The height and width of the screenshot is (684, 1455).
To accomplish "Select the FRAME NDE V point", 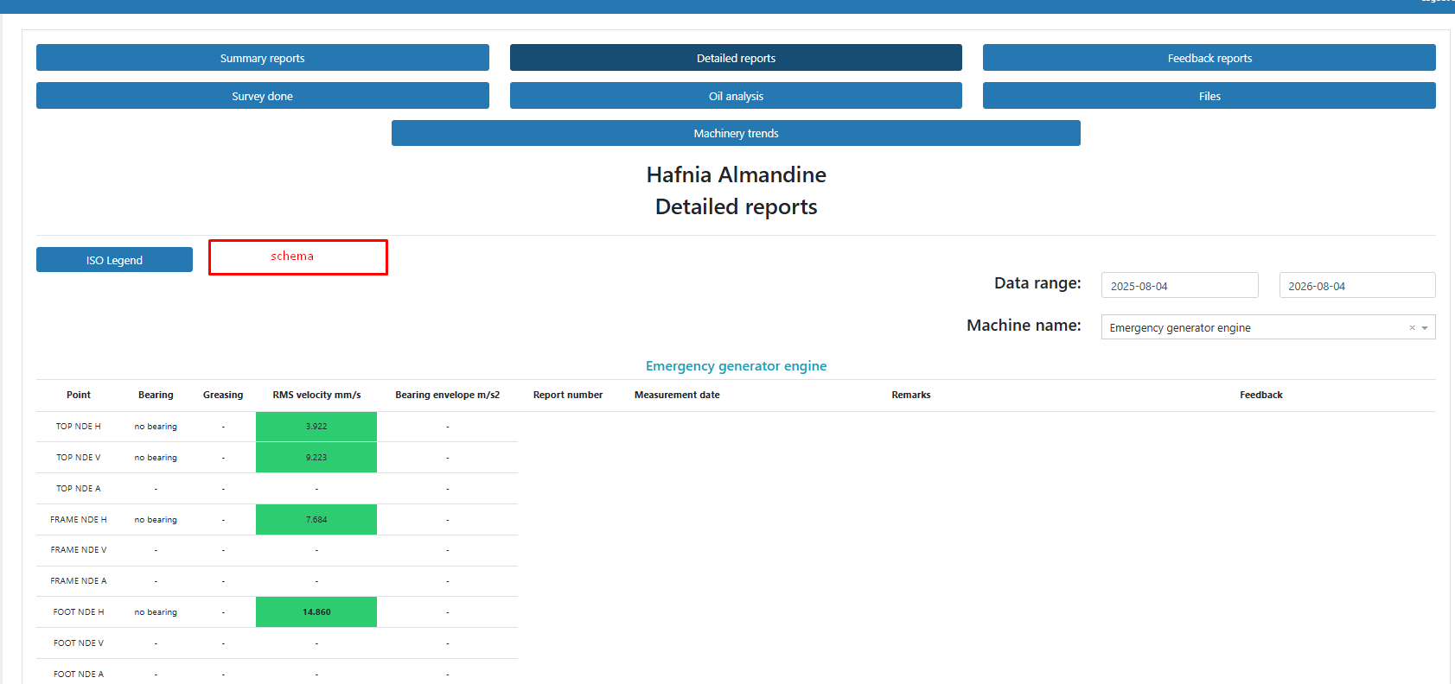I will (79, 550).
